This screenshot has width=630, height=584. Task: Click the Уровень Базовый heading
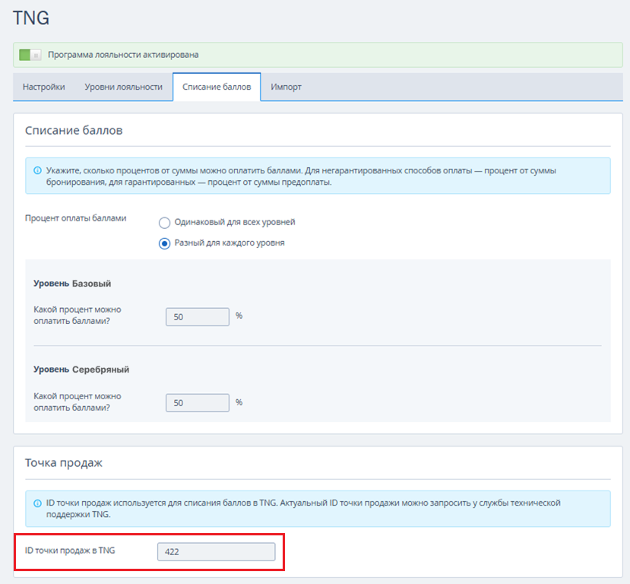pos(72,284)
